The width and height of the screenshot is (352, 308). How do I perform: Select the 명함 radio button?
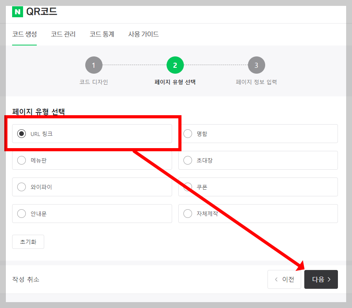tap(188, 134)
